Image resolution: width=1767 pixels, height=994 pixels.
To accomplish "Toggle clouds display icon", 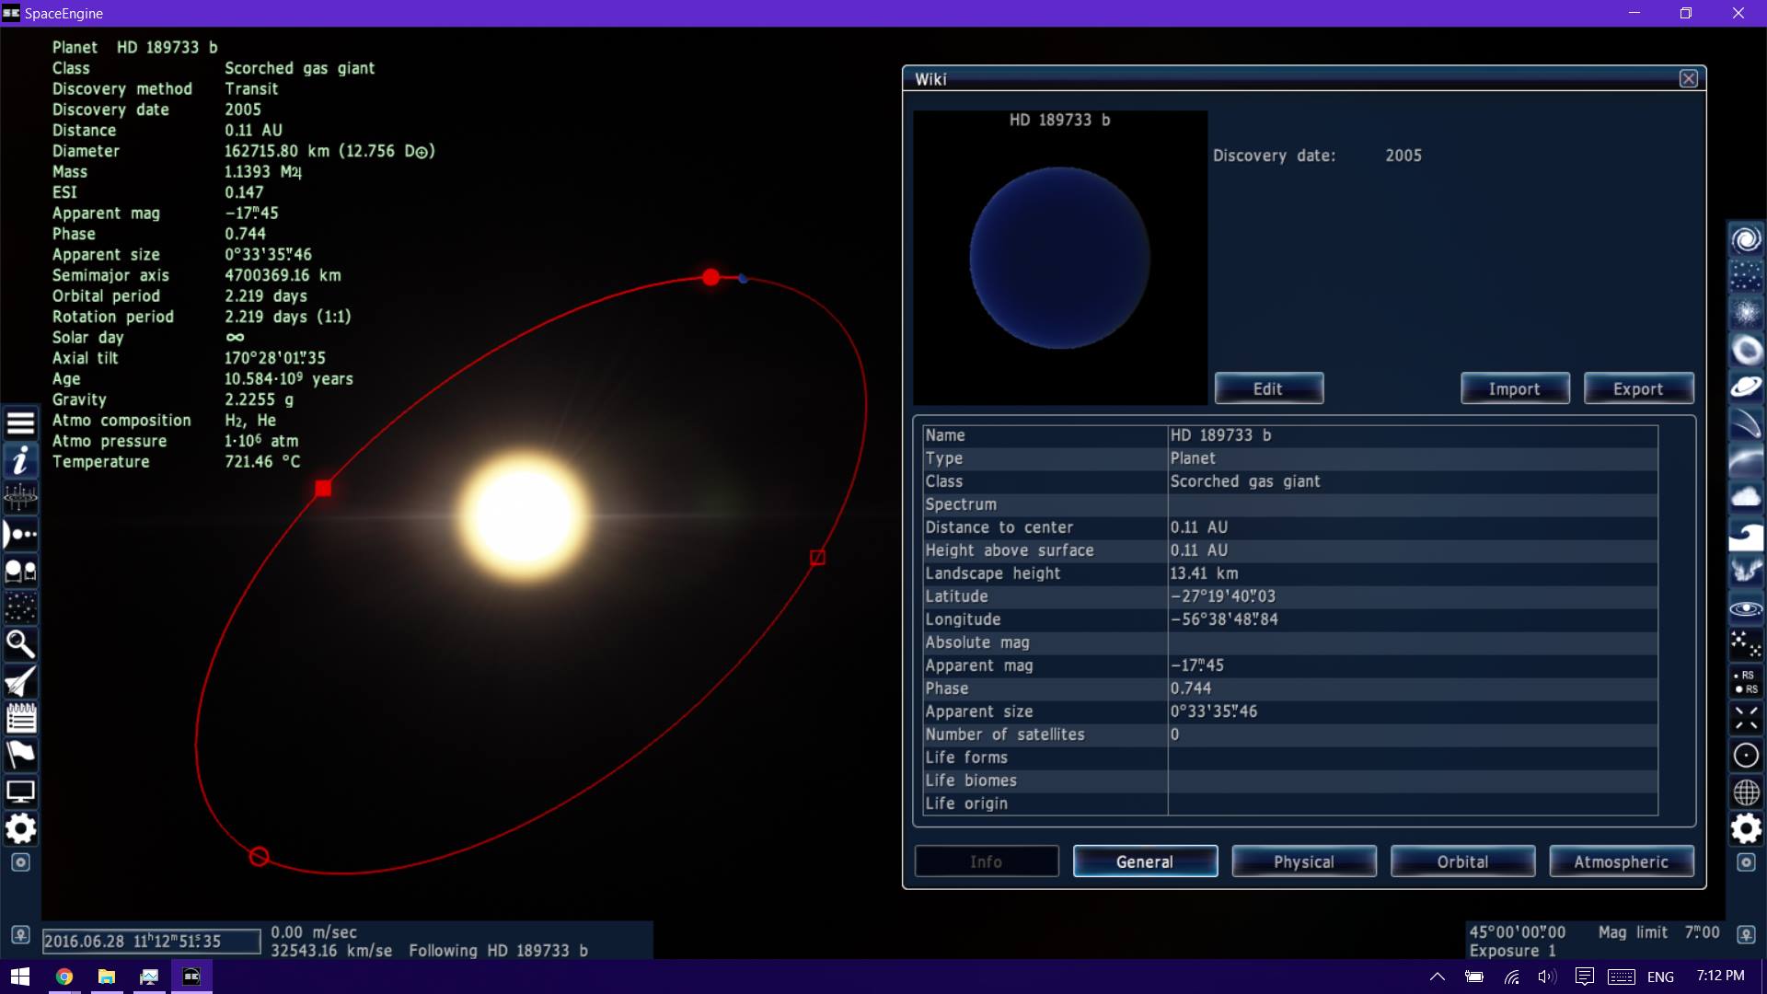I will [1746, 497].
